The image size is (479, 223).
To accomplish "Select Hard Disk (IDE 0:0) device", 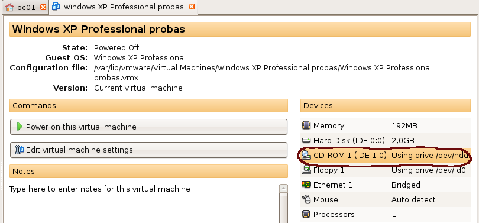I will point(386,141).
